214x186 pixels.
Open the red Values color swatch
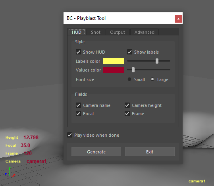[x=113, y=70]
